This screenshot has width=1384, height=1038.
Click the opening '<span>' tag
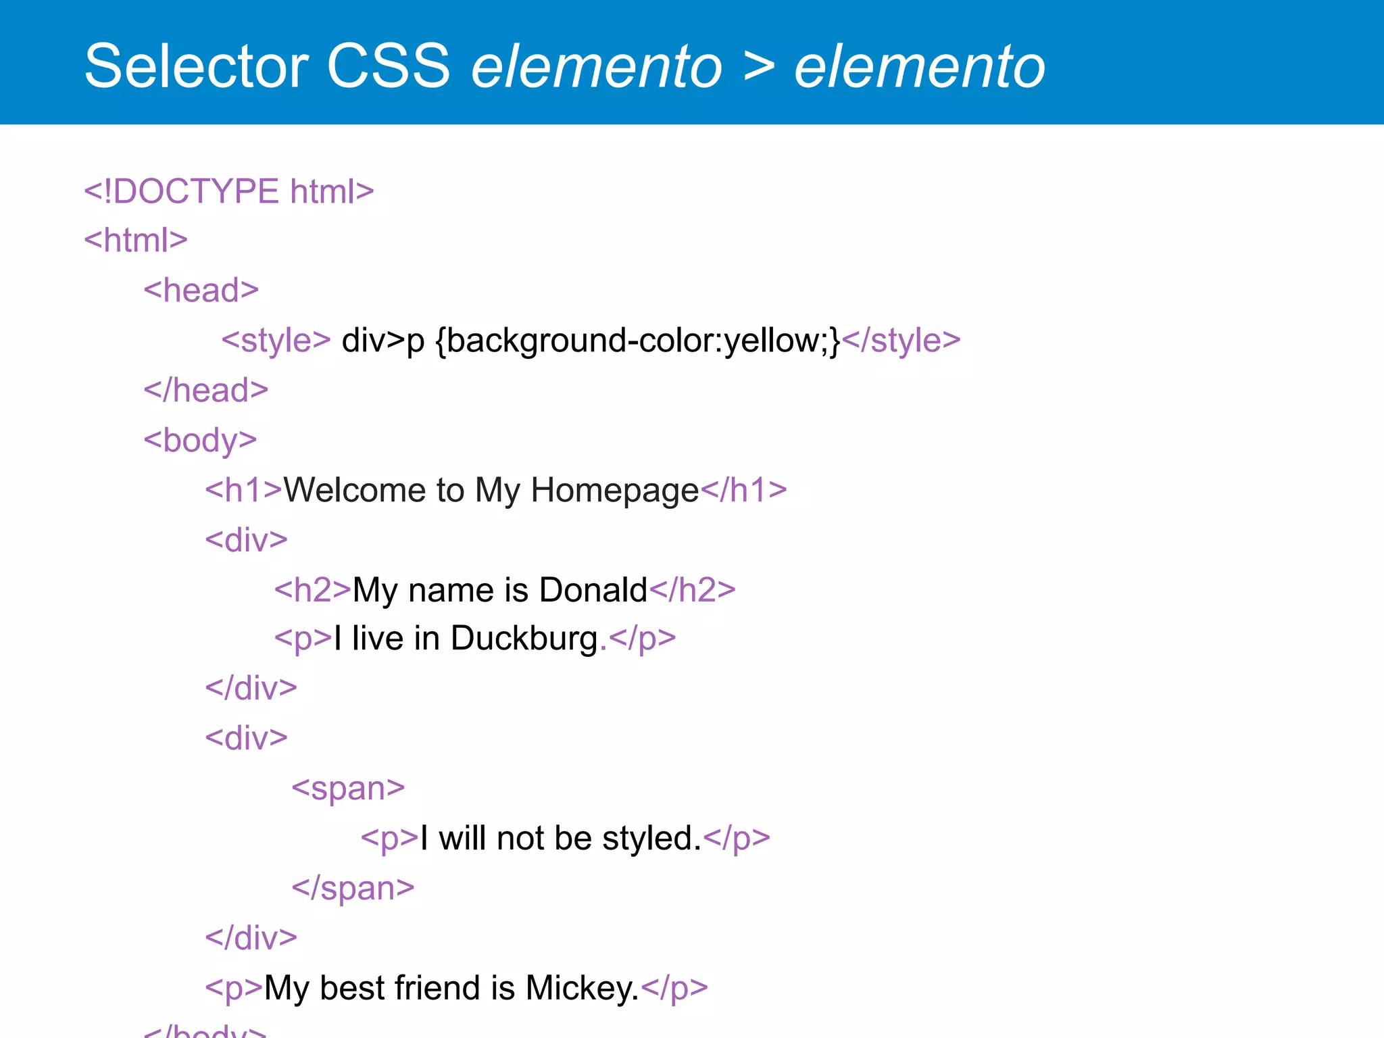[x=348, y=789]
